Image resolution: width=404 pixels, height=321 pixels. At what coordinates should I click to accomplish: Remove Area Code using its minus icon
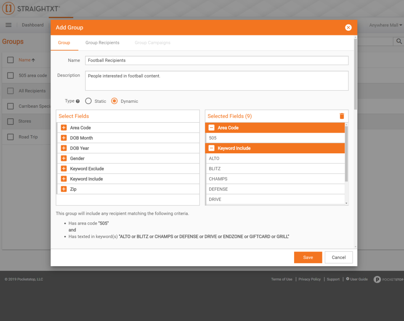tap(211, 127)
